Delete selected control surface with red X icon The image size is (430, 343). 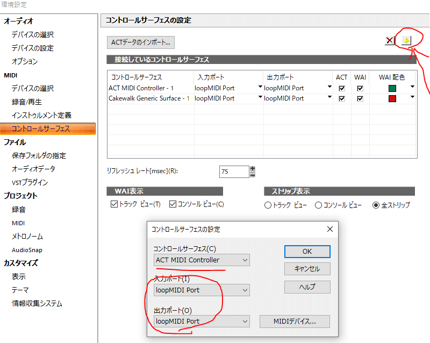390,40
